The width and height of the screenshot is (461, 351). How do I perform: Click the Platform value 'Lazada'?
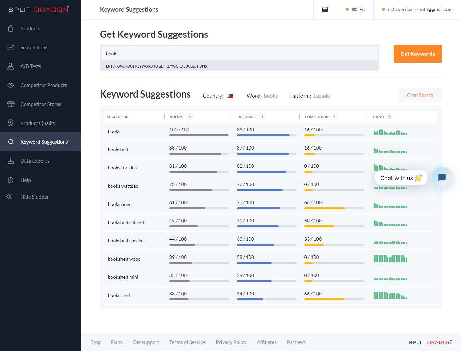pos(321,96)
